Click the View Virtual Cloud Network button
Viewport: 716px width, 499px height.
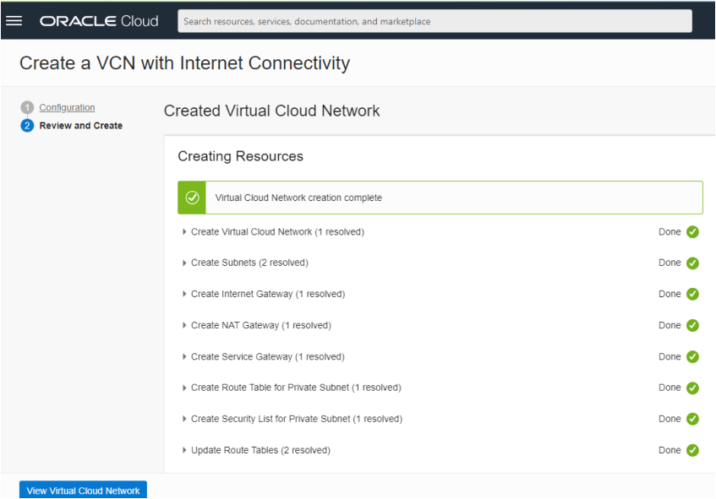click(82, 490)
